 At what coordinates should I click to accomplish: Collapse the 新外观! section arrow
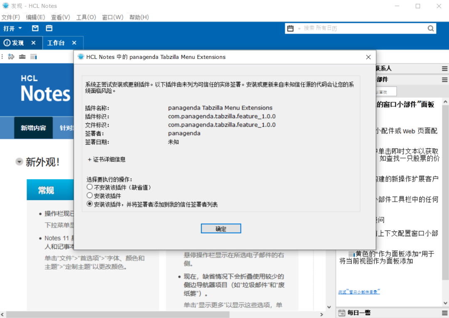(x=19, y=162)
